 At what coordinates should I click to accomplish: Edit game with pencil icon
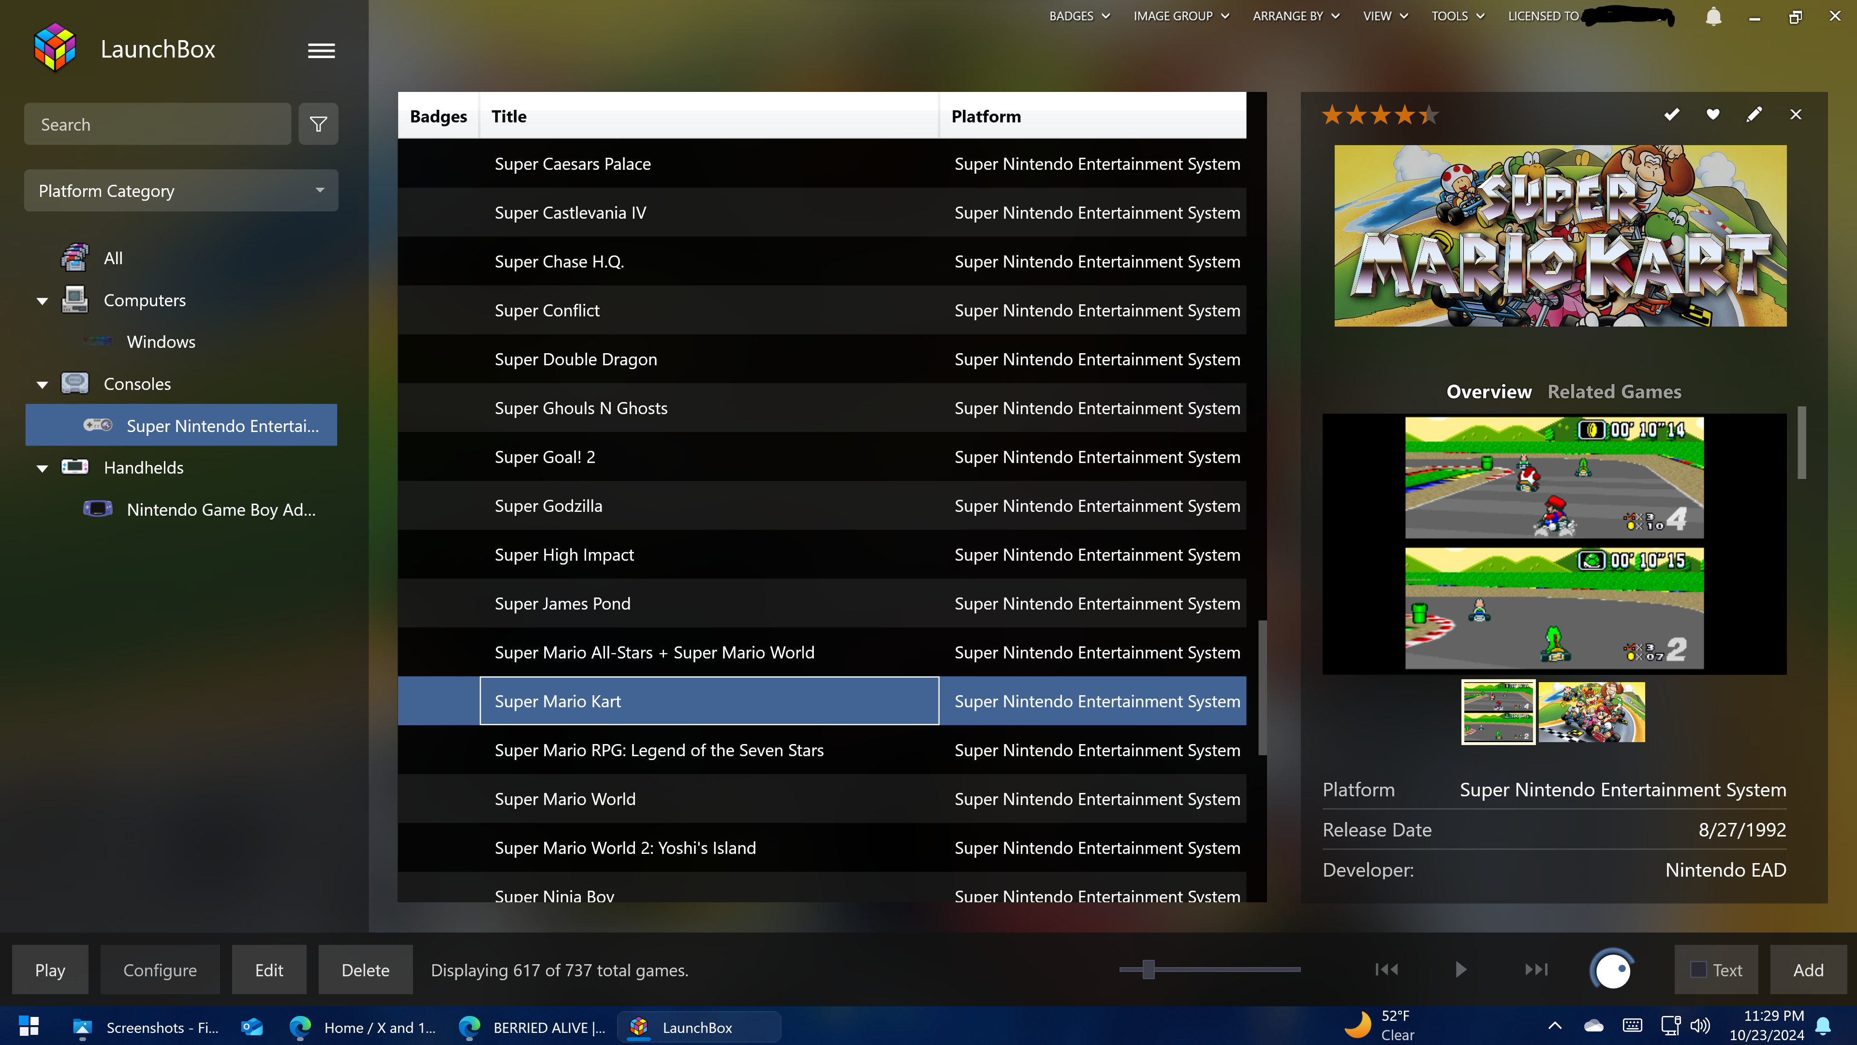(x=1754, y=114)
